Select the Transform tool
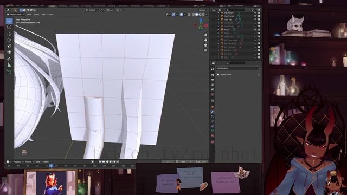Viewport: 347px width, 195px height. click(x=9, y=52)
